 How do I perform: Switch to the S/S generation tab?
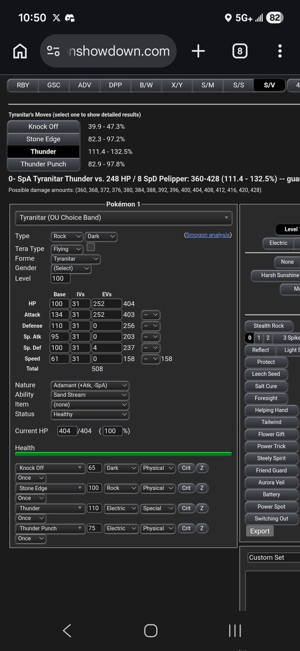click(239, 85)
